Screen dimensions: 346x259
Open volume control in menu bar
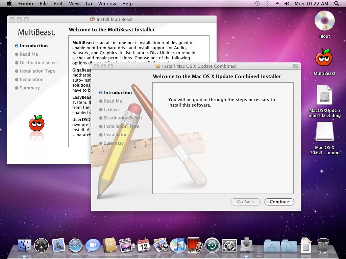287,3
